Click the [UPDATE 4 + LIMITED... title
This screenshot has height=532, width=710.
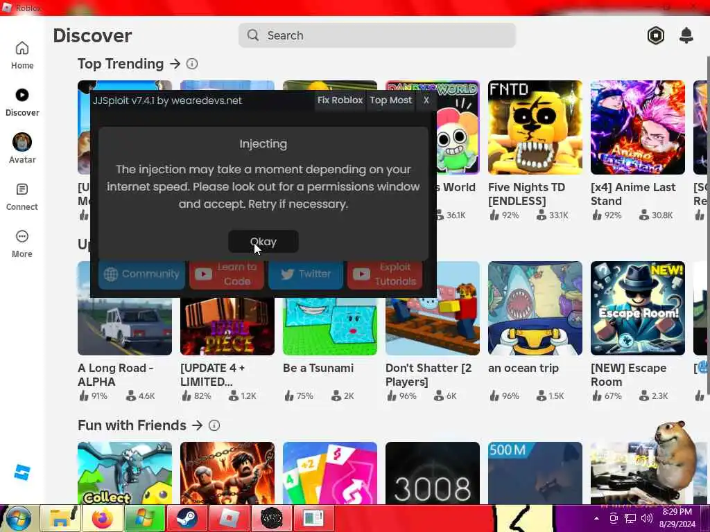coord(212,375)
